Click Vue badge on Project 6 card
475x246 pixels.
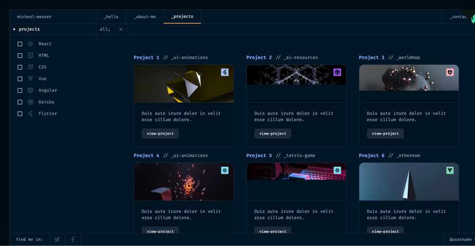(450, 170)
